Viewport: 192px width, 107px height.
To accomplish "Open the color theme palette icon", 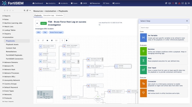I will point(166,4).
